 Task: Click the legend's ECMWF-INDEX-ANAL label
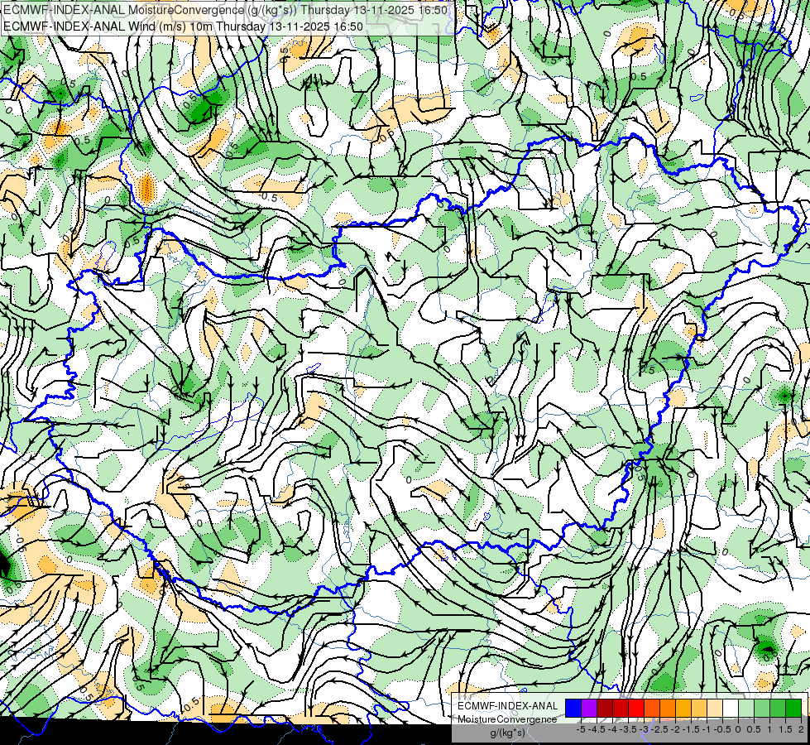pyautogui.click(x=507, y=706)
